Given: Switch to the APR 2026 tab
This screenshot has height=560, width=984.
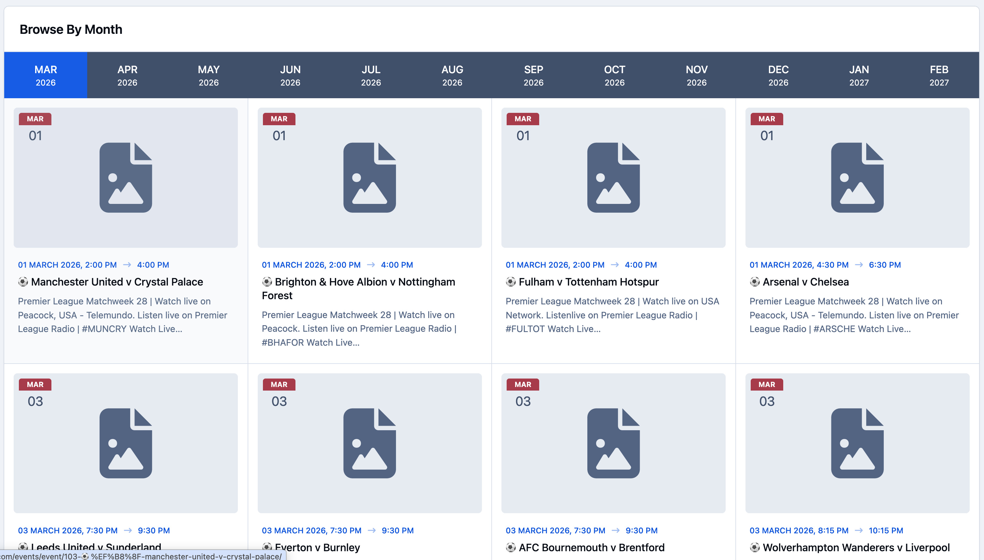Looking at the screenshot, I should point(127,75).
